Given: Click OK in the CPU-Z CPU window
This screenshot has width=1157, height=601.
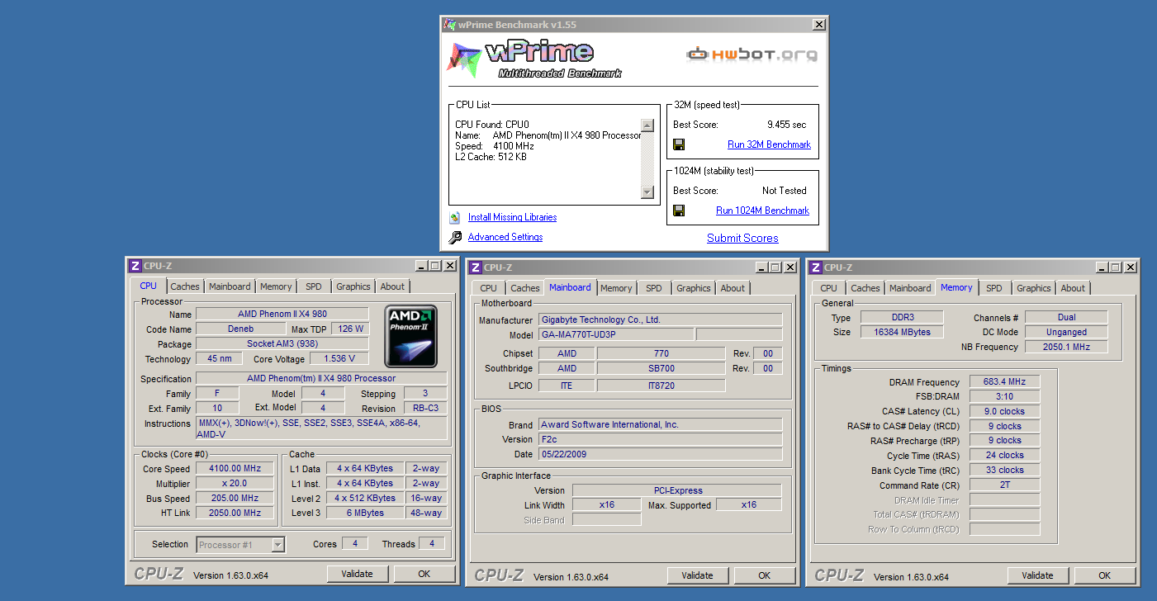Looking at the screenshot, I should click(424, 574).
